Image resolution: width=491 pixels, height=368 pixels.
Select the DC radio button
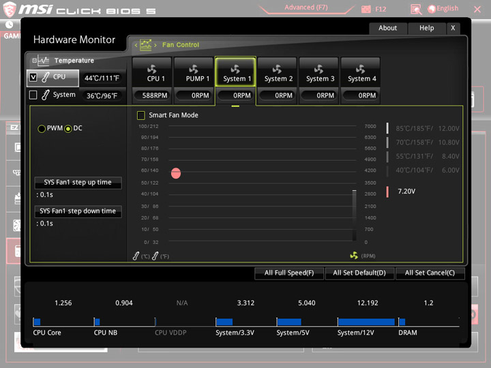tap(68, 129)
